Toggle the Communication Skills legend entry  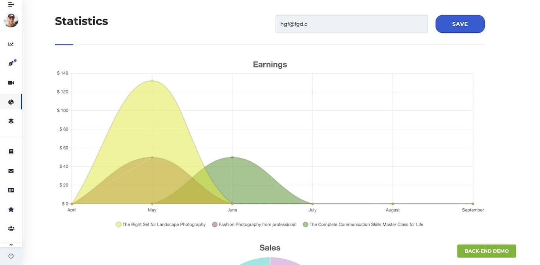point(363,224)
